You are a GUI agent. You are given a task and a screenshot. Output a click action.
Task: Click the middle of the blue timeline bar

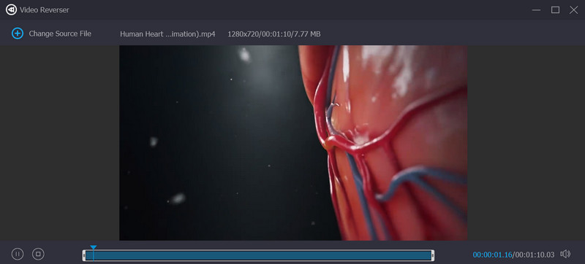[x=258, y=255]
